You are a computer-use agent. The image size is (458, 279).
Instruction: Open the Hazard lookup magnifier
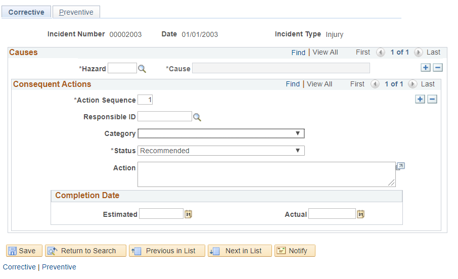[142, 69]
